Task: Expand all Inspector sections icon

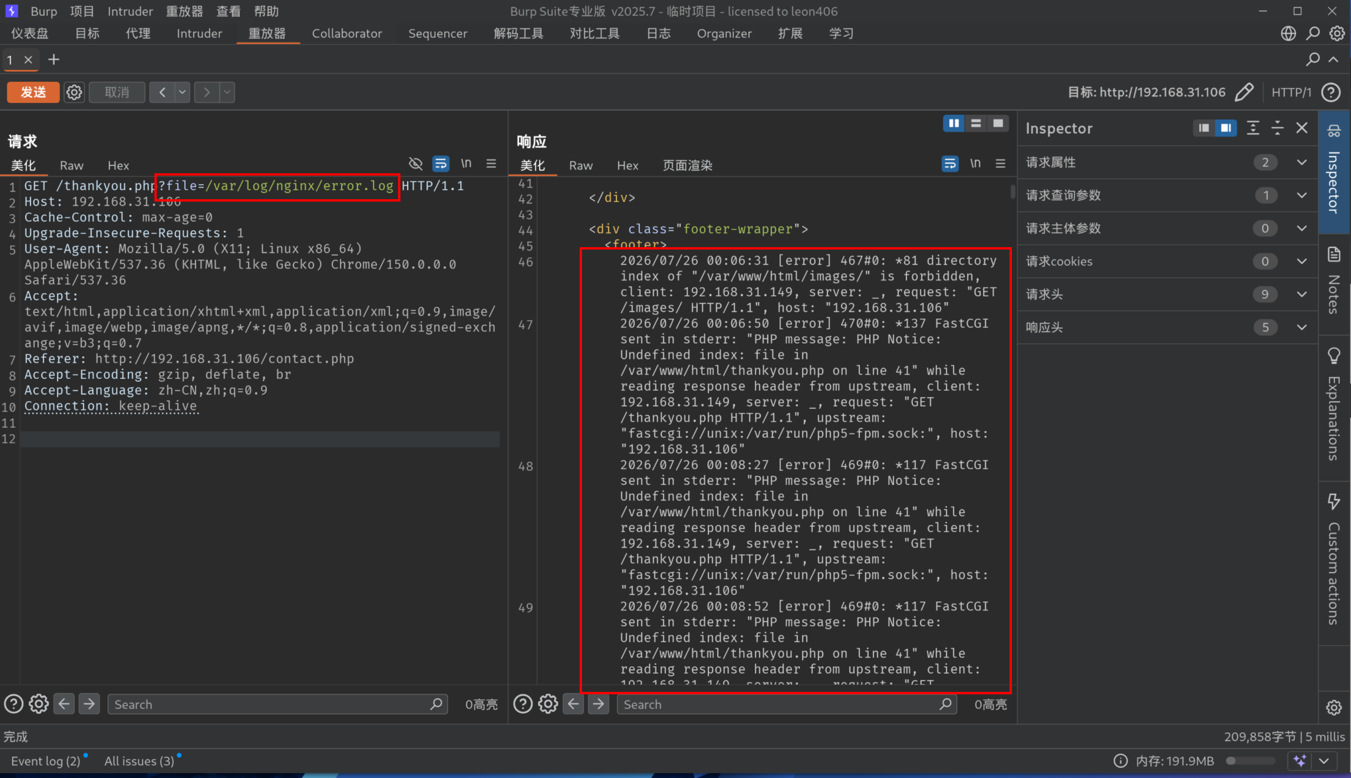Action: [1253, 128]
